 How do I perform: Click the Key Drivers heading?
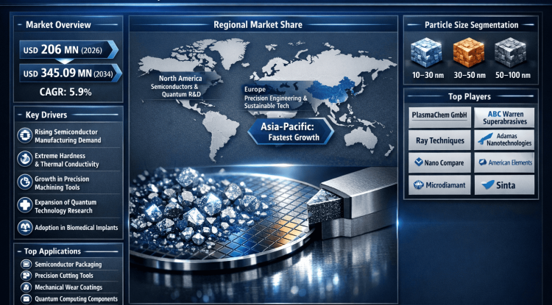46,115
